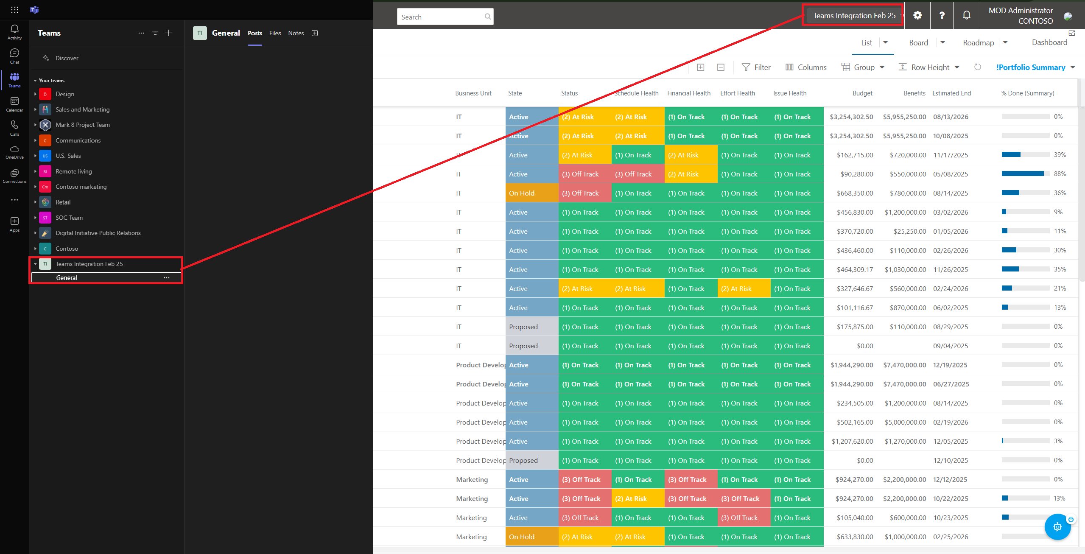Switch to the Notes tab
This screenshot has width=1085, height=554.
[296, 33]
